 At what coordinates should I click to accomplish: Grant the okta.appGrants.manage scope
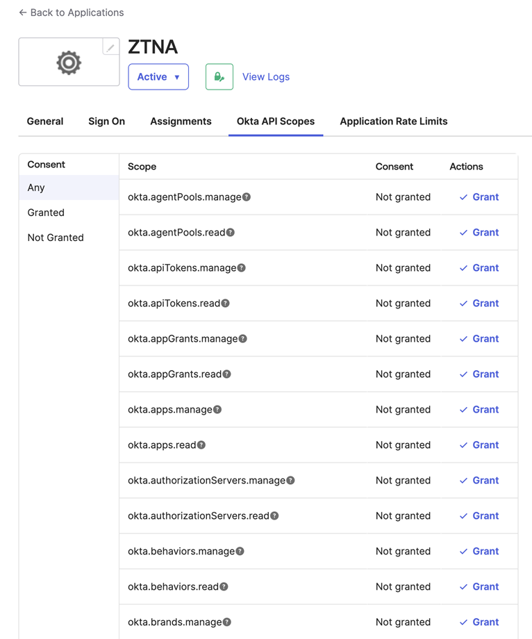tap(479, 339)
